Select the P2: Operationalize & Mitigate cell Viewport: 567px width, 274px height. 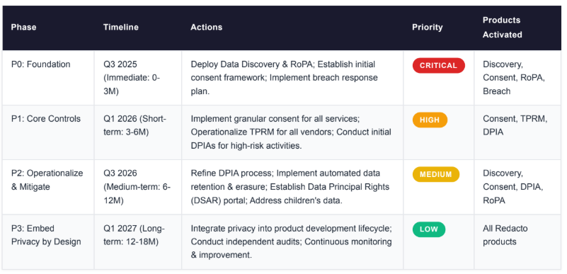point(48,187)
